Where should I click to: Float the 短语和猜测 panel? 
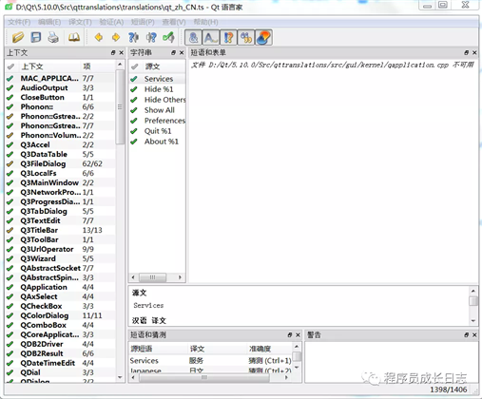[290, 334]
